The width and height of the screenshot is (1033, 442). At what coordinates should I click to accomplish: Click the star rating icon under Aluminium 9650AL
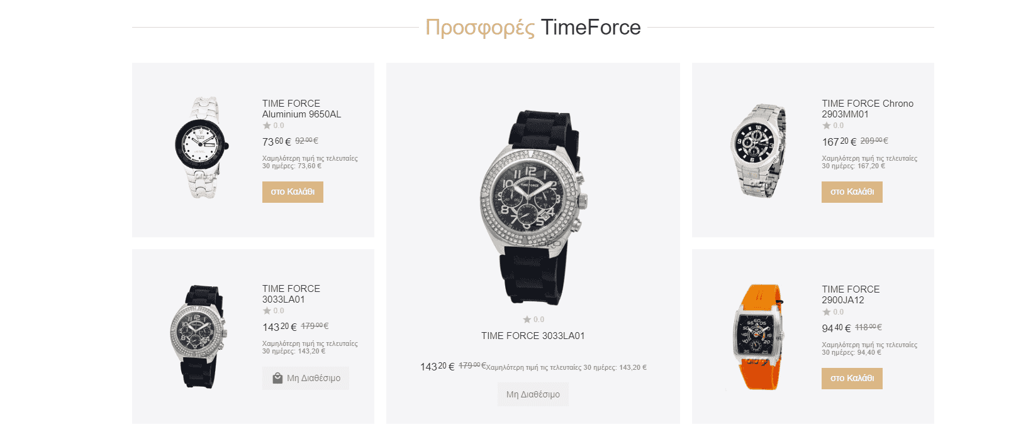point(267,126)
